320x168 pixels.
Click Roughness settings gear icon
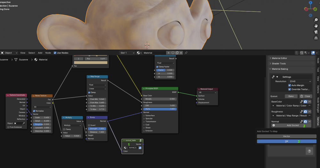pyautogui.click(x=301, y=111)
